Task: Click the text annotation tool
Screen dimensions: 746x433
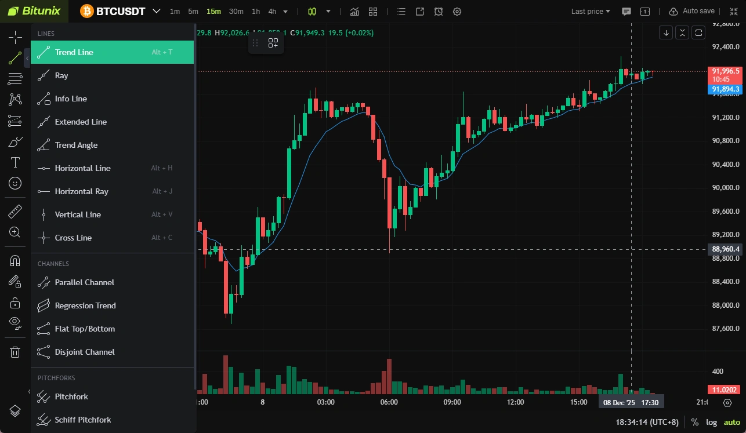Action: point(15,162)
